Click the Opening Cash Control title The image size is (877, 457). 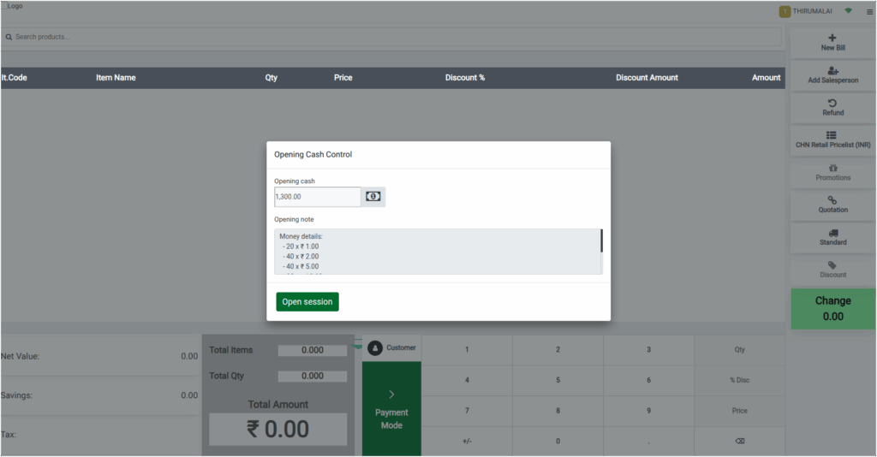[313, 155]
